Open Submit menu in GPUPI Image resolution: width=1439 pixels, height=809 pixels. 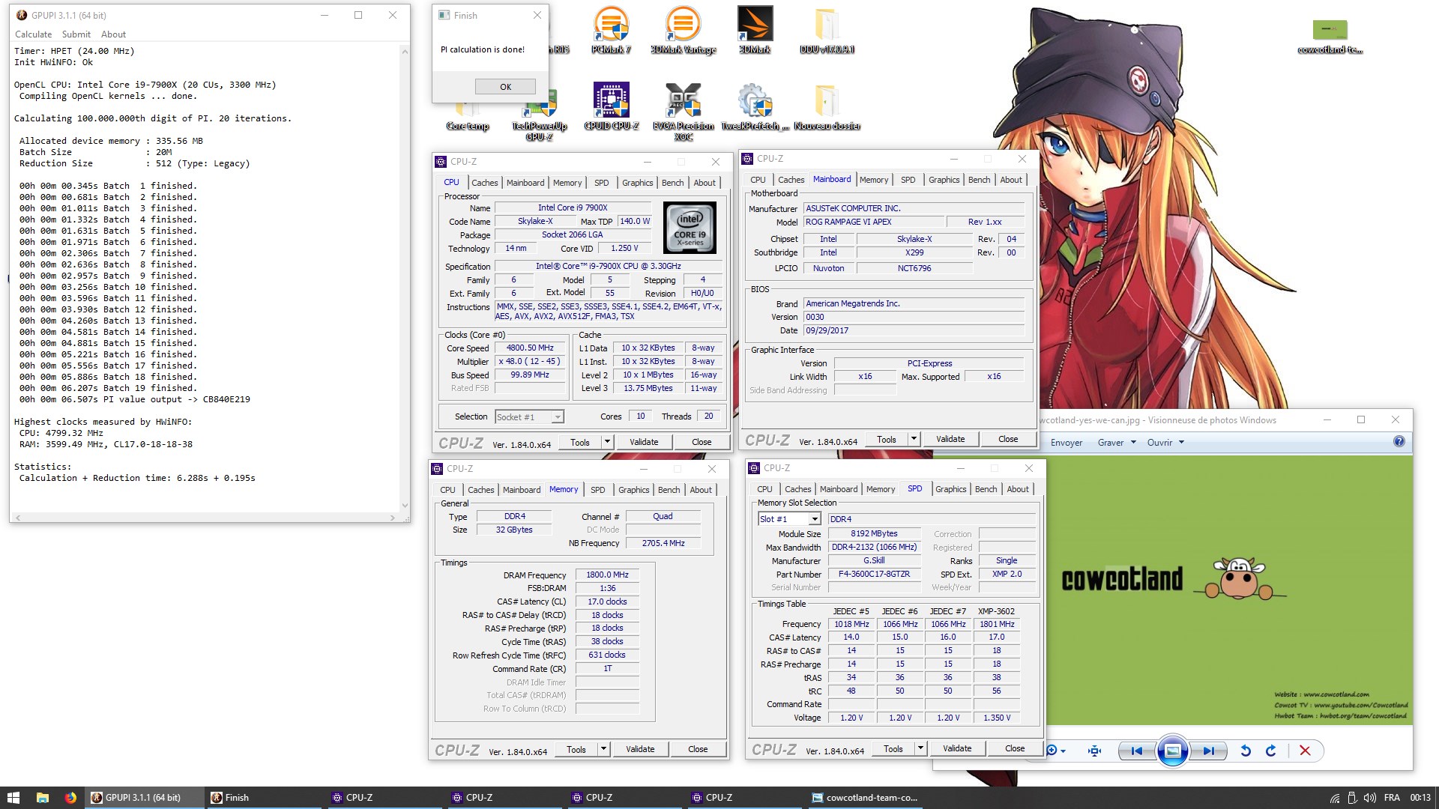coord(76,34)
